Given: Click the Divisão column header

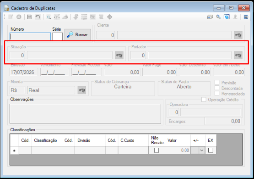Looking at the screenshot, I should click(90, 140).
